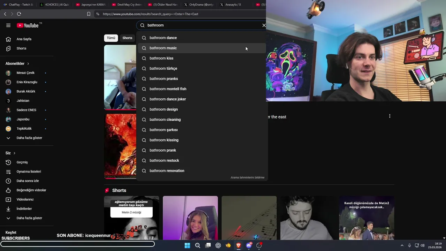Viewport: 446px width, 251px height.
Task: Choose suggestion bathroom kiss
Action: pyautogui.click(x=202, y=58)
